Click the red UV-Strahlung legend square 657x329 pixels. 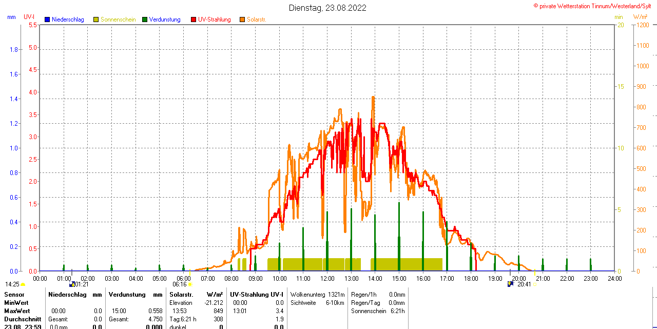pyautogui.click(x=194, y=20)
